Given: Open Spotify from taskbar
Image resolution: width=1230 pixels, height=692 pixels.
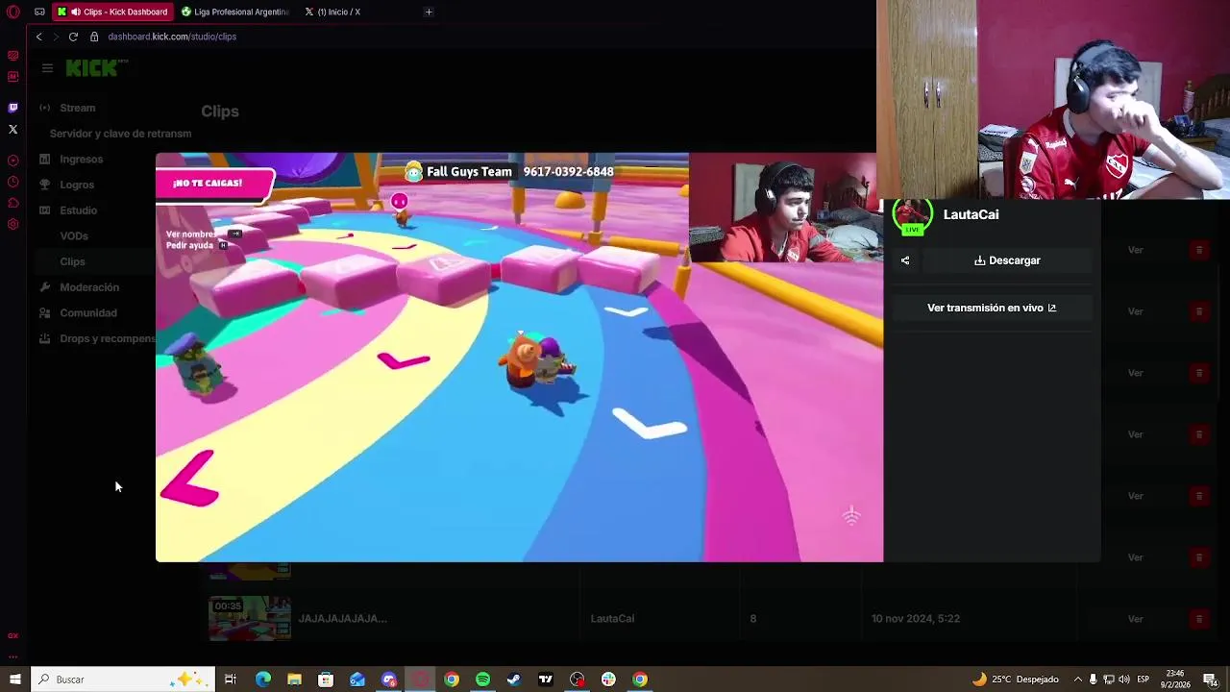Looking at the screenshot, I should tap(482, 680).
